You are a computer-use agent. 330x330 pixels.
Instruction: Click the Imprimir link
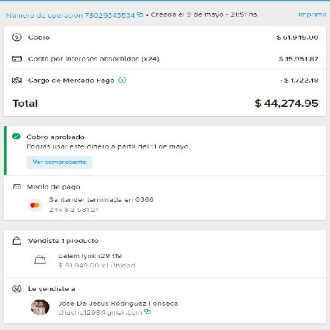312,15
